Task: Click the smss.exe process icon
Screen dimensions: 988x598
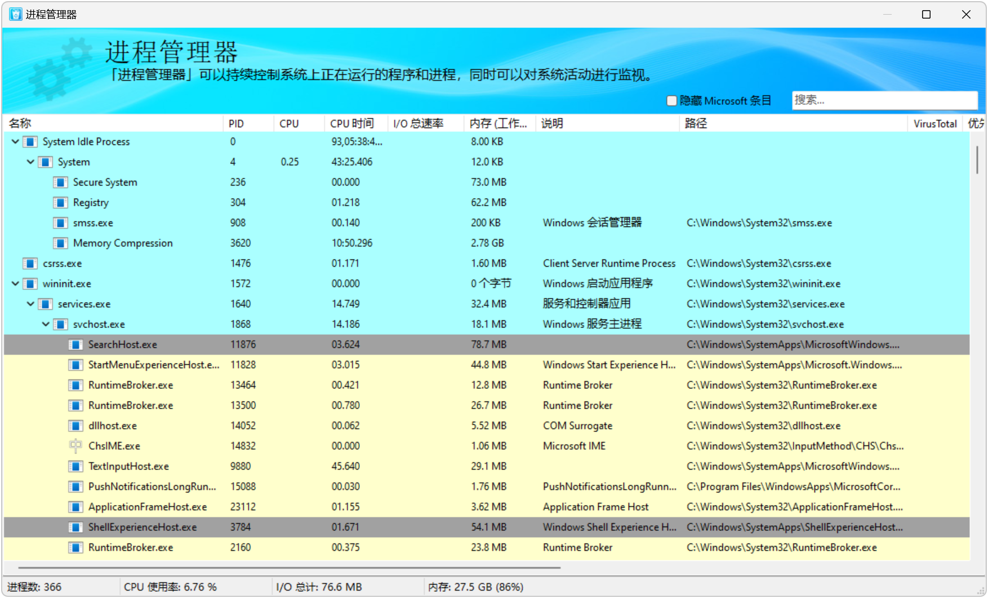Action: 61,223
